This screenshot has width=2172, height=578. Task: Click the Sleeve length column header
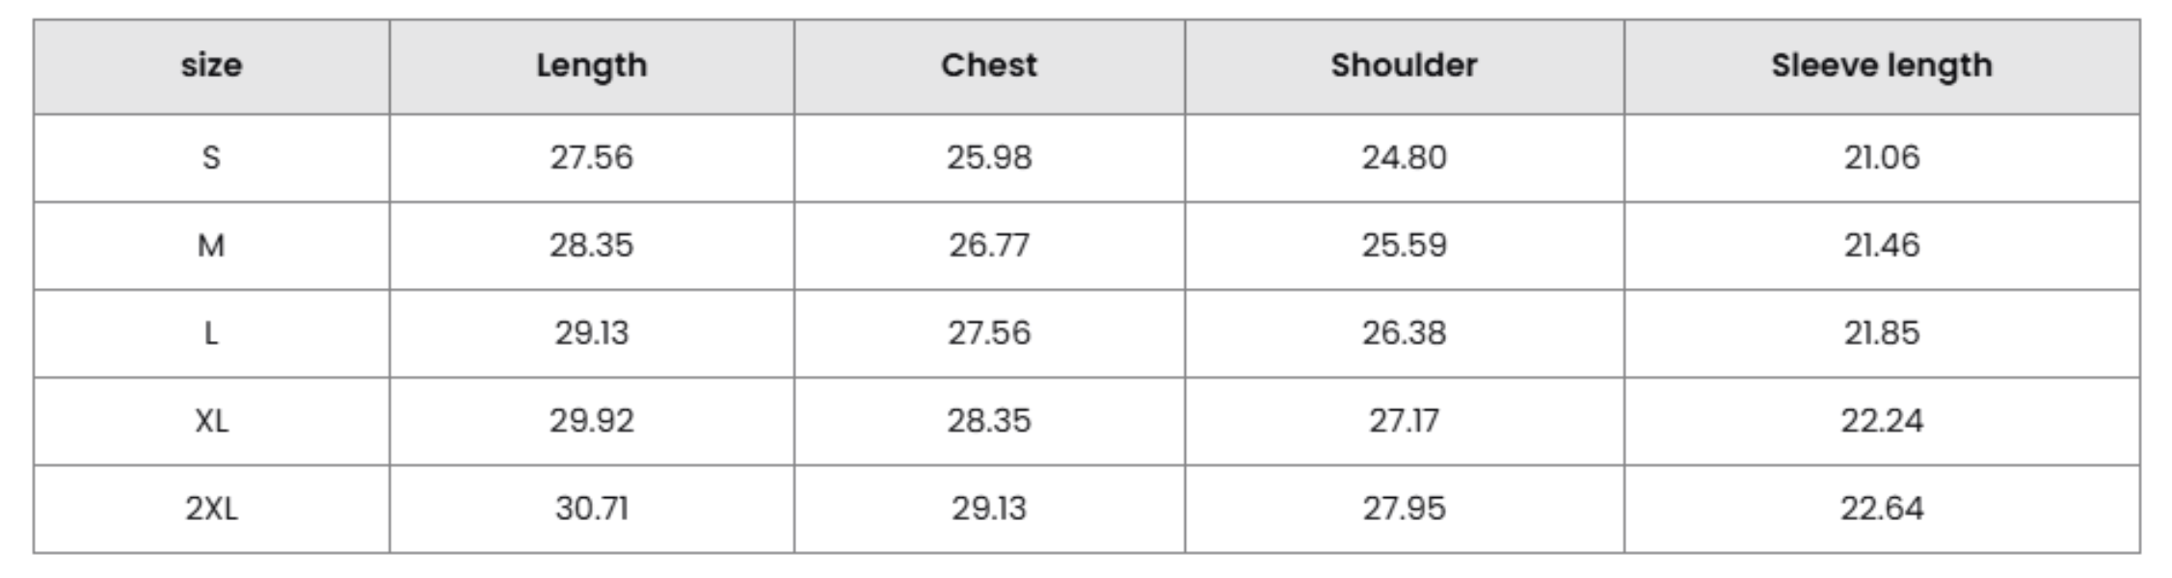(x=1881, y=66)
